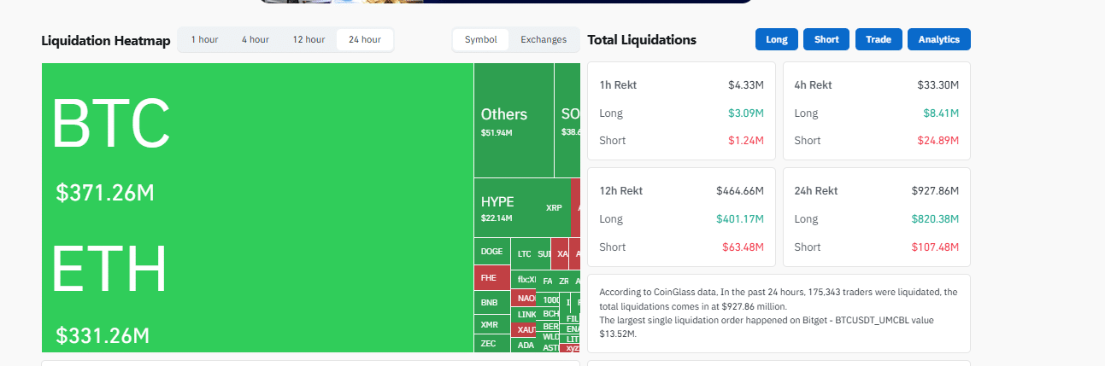Screen dimensions: 1105x366
Task: Open the Short liquidations button
Action: (x=826, y=39)
